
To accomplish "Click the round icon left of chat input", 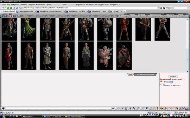I will coord(3,108).
